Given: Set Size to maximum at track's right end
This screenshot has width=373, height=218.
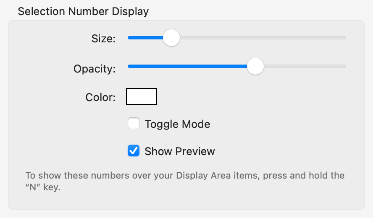Looking at the screenshot, I should pos(345,38).
